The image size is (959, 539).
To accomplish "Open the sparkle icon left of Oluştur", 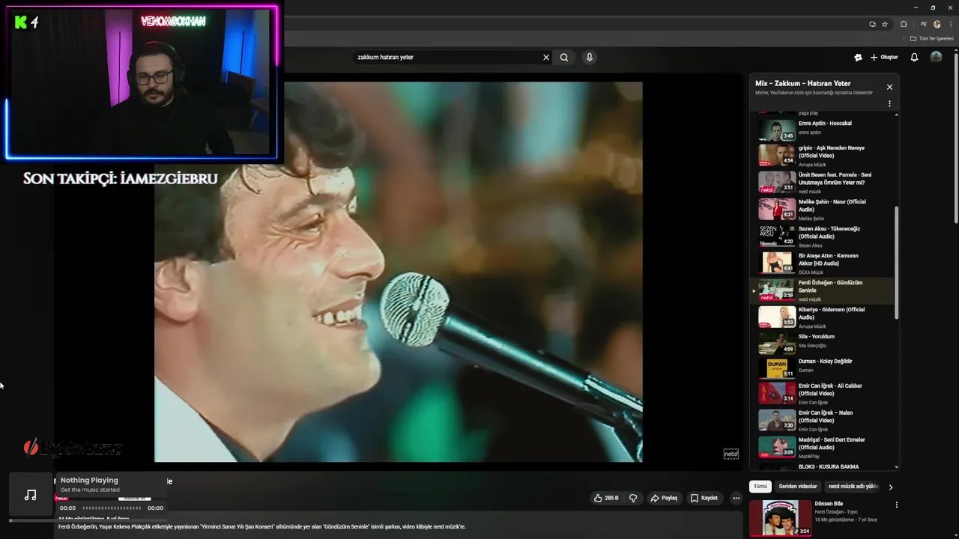I will coord(858,57).
